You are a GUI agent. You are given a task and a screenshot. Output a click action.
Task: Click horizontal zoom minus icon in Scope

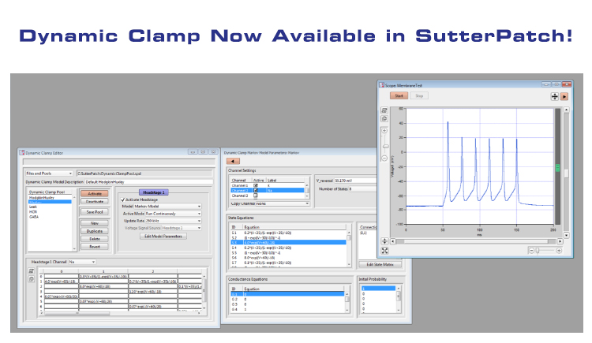531,251
